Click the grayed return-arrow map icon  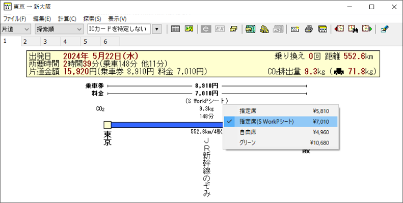click(278, 29)
